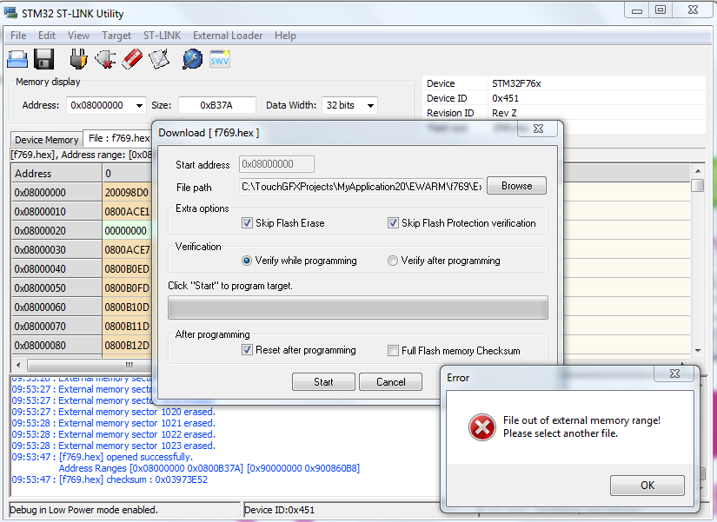Connect to target using the plug icon
The height and width of the screenshot is (522, 717).
[78, 59]
